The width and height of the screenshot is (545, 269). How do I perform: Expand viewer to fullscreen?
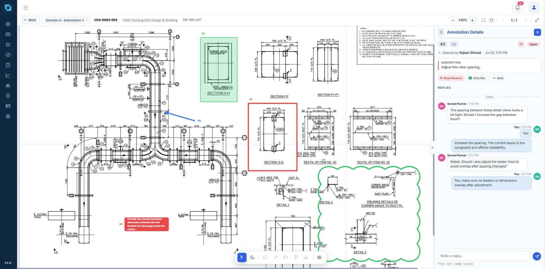(537, 20)
